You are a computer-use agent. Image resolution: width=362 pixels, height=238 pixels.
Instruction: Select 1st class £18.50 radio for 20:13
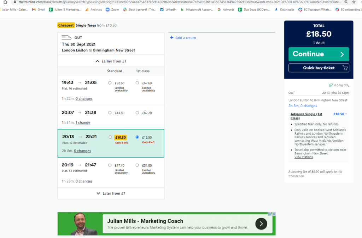pyautogui.click(x=137, y=137)
